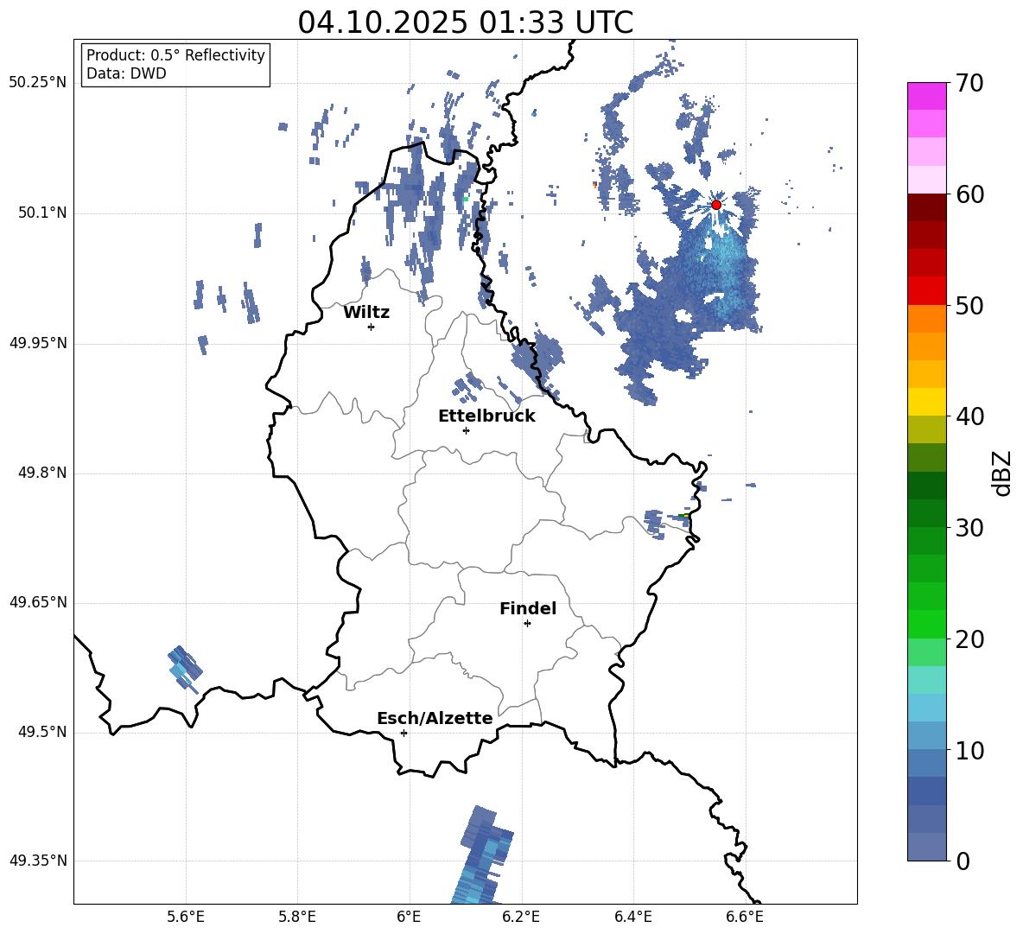Click the Ettelbruck city label
1023x934 pixels.
(x=486, y=416)
